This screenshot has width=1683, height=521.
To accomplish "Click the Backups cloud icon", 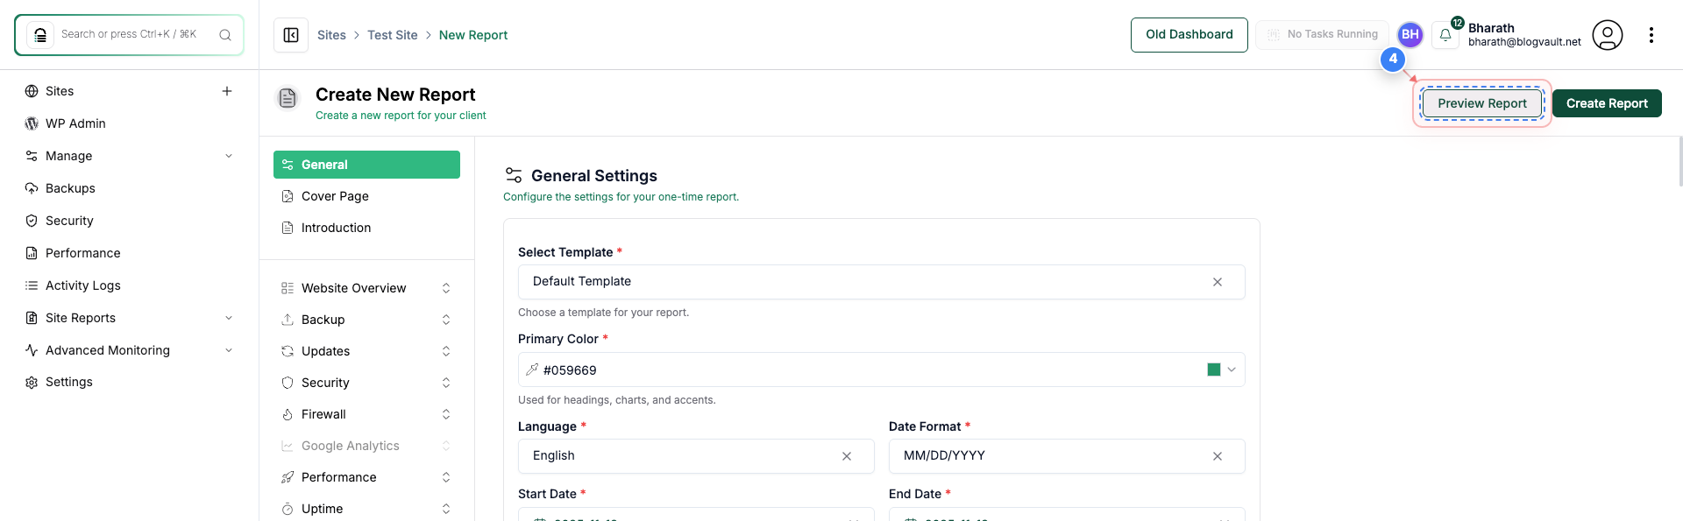I will (x=32, y=188).
